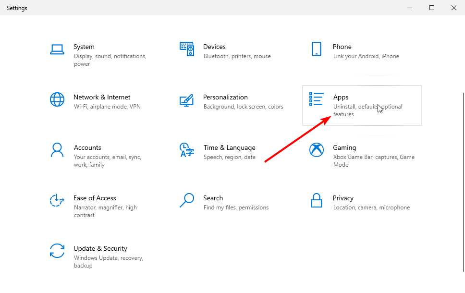Screen dimensions: 465x293
Task: Click the Accounts person icon
Action: click(57, 150)
